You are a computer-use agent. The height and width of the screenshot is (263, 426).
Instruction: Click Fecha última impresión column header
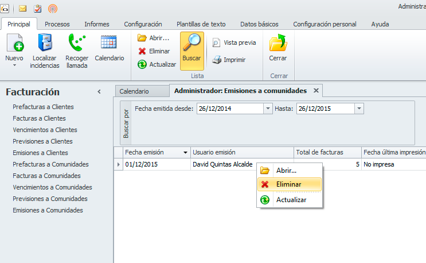point(394,152)
